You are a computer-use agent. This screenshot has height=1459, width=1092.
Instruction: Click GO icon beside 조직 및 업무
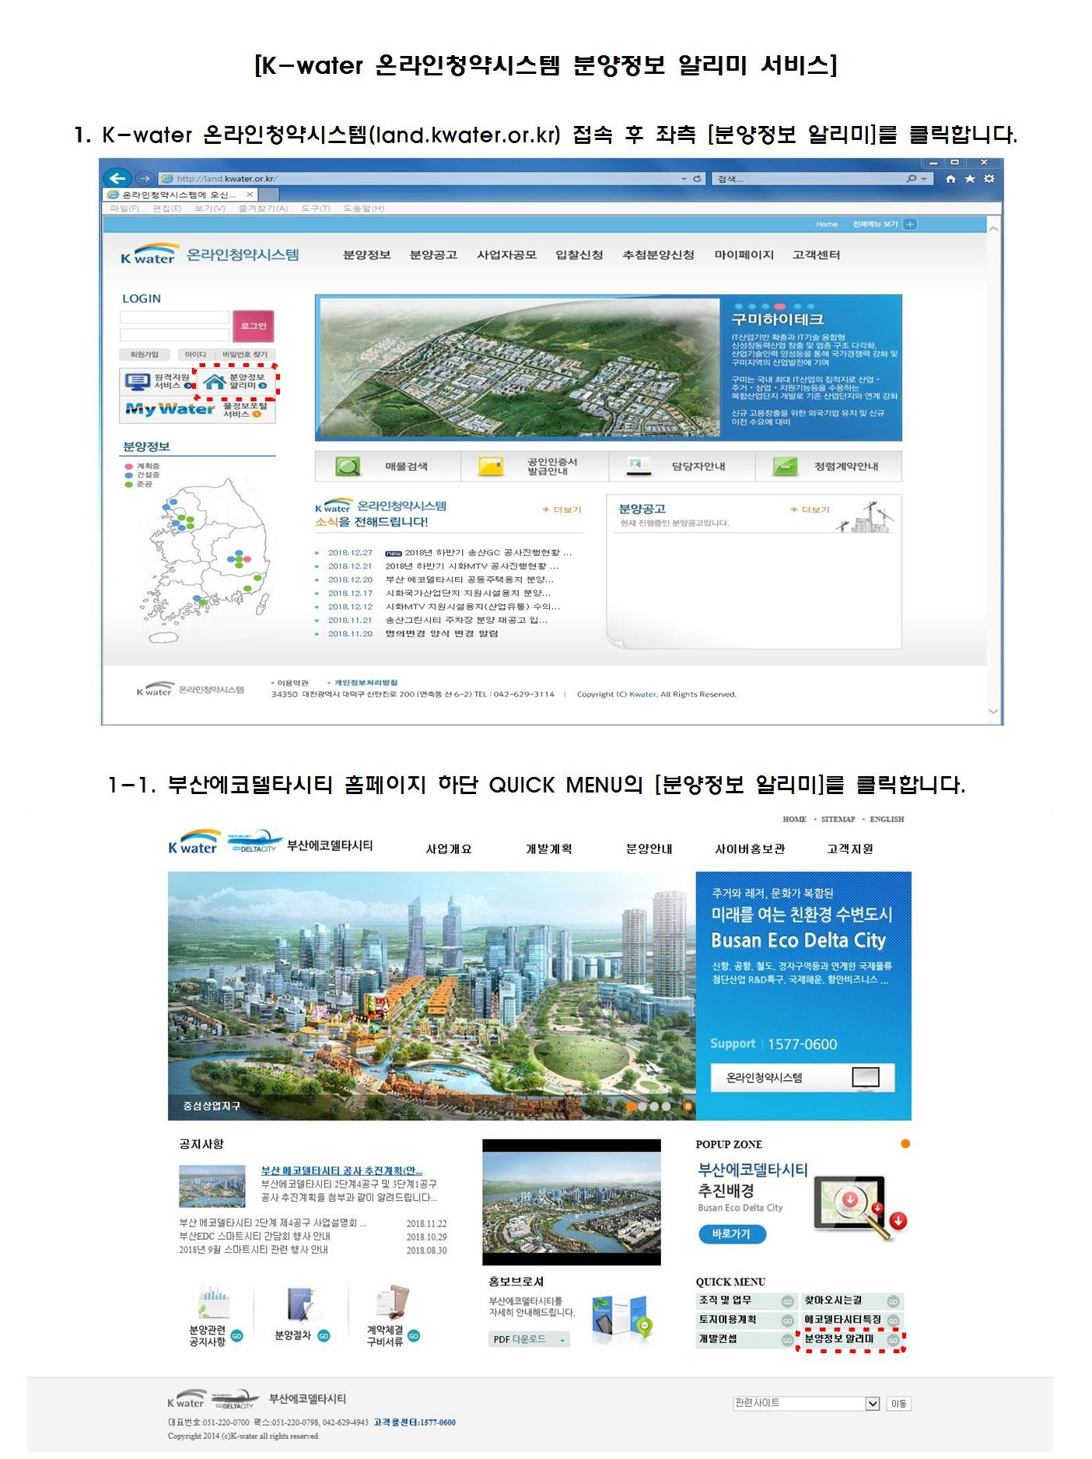(787, 1301)
